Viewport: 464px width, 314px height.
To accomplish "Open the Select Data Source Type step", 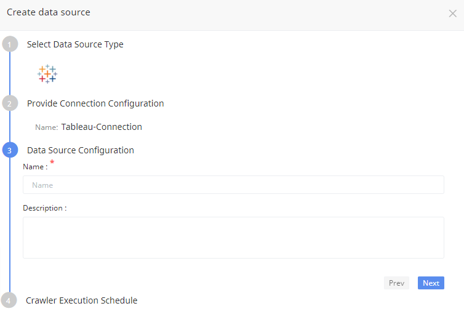I will [x=75, y=44].
